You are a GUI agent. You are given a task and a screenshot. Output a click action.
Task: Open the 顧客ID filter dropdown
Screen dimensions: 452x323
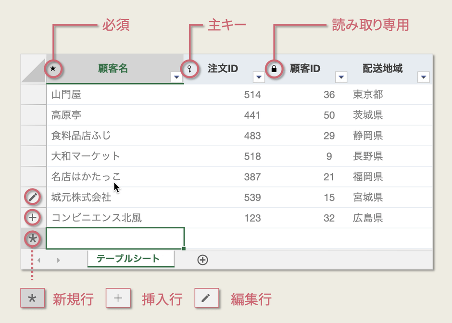coord(341,77)
